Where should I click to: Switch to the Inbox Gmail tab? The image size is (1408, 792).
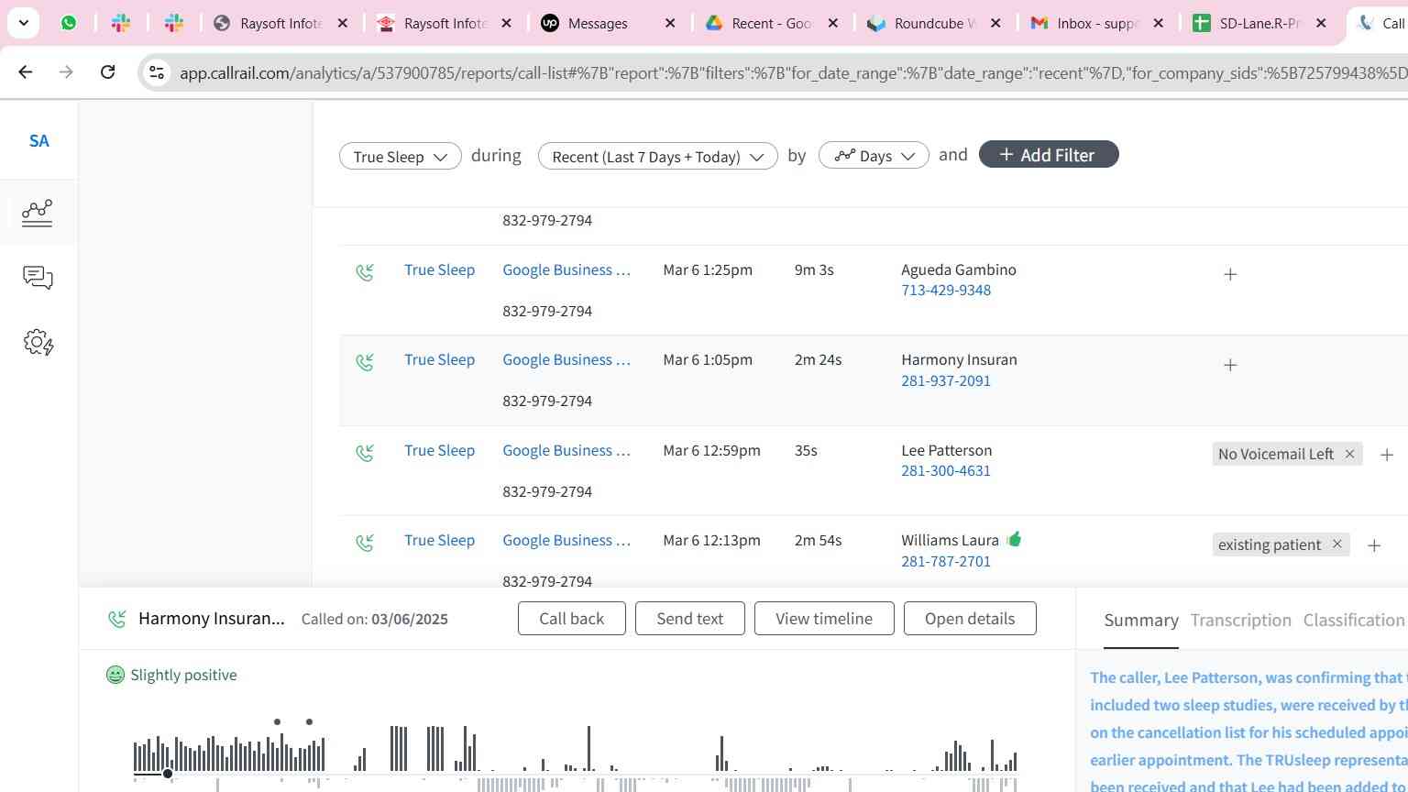pos(1098,23)
